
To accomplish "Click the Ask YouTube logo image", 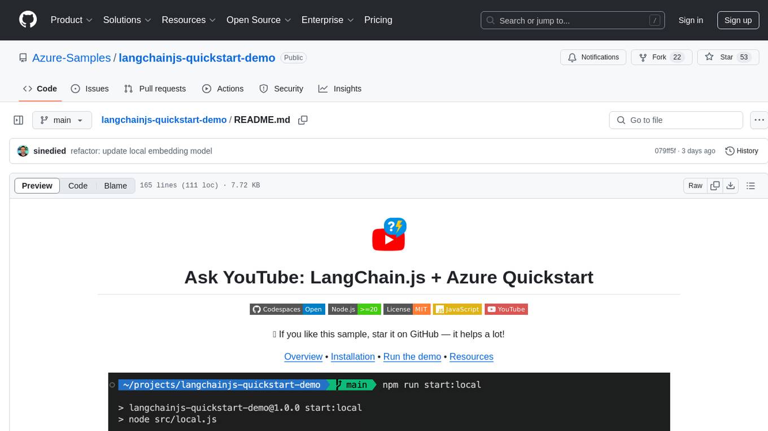I will (389, 235).
